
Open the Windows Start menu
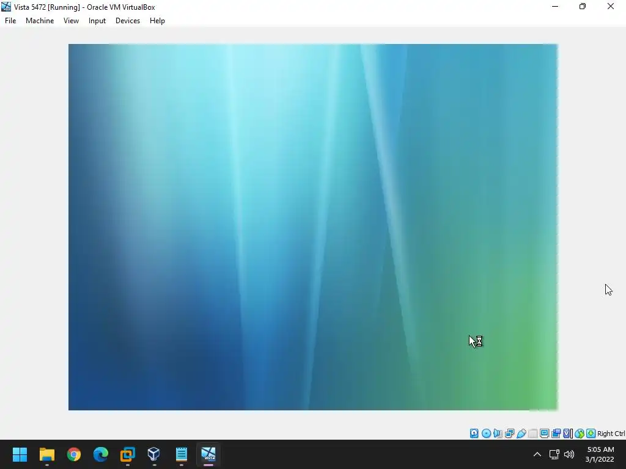point(20,454)
